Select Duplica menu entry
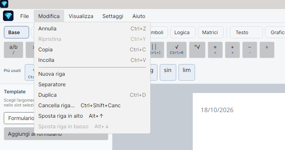Viewport: 285px width, 150px height. pyautogui.click(x=92, y=95)
